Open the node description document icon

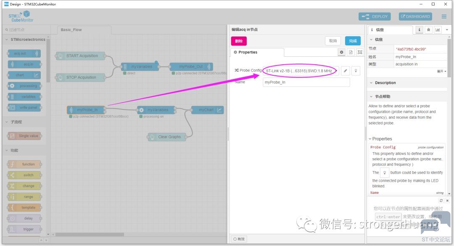coord(351,52)
